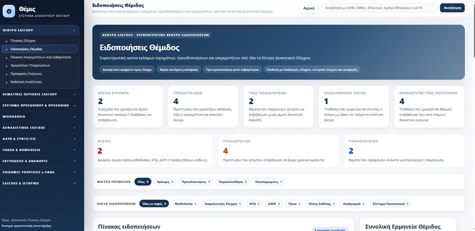Image resolution: width=475 pixels, height=231 pixels.
Task: Filter view by Παρακολούθηση 2
Action: (x=233, y=182)
